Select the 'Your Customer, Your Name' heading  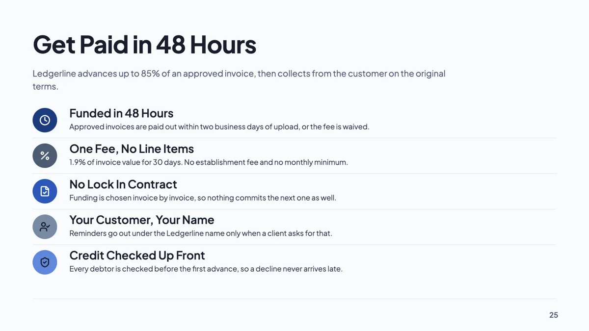click(142, 220)
